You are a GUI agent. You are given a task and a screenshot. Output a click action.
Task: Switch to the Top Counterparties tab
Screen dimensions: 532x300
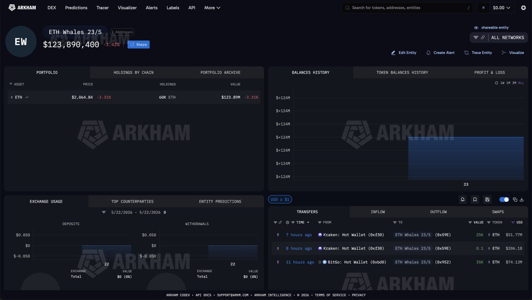[x=132, y=201]
